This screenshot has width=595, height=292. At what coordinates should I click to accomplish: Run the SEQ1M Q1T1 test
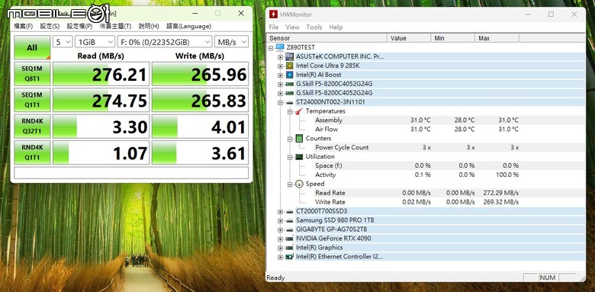pos(32,100)
